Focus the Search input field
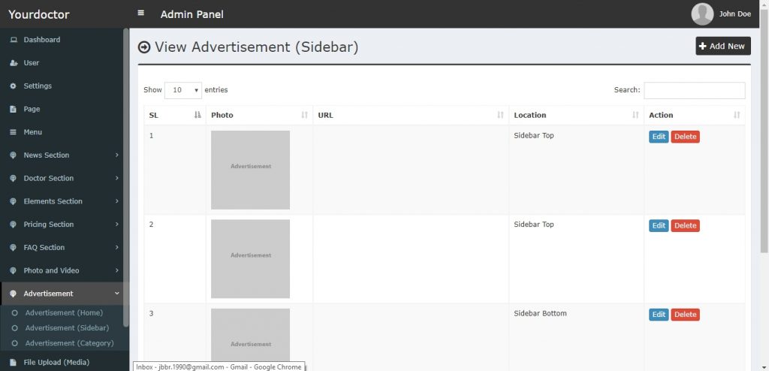The height and width of the screenshot is (371, 769). pos(695,90)
